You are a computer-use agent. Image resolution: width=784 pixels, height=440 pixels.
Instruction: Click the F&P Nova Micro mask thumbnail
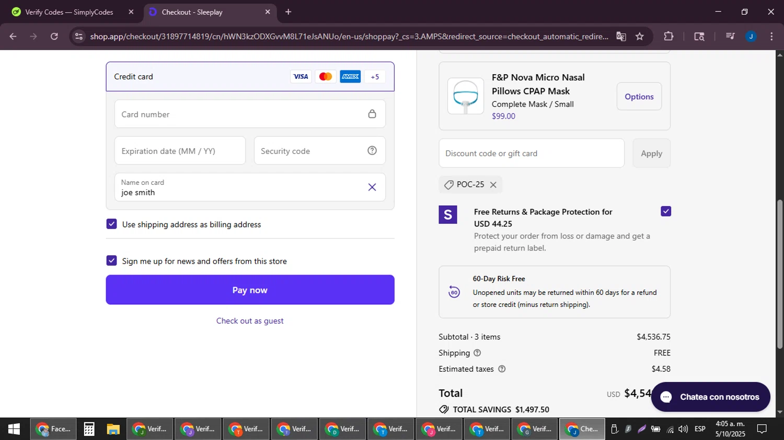(466, 96)
